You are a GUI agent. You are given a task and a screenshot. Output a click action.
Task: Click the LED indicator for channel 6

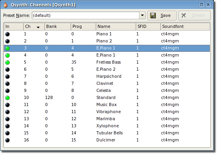click(7, 70)
